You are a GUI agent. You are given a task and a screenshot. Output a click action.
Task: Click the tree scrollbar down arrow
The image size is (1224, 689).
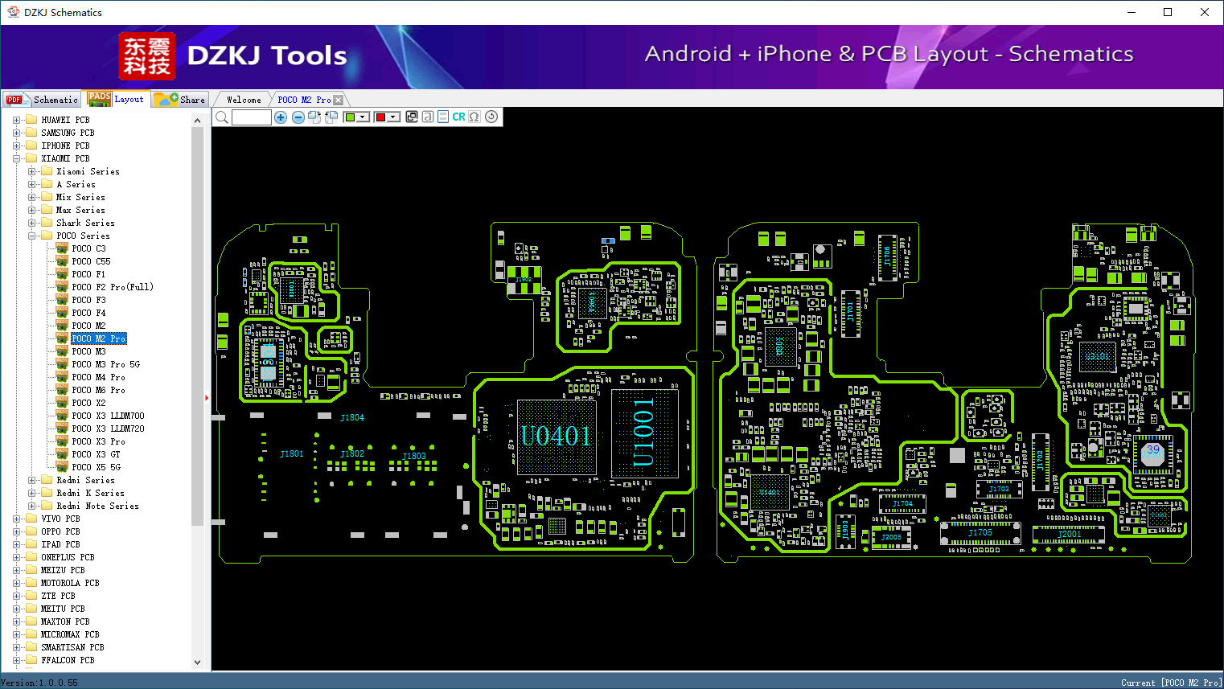(x=198, y=662)
